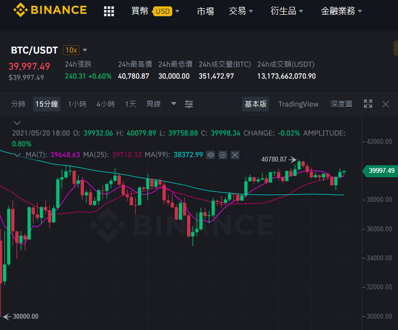Click the 39997.49 current price label
Image resolution: width=398 pixels, height=330 pixels.
380,170
